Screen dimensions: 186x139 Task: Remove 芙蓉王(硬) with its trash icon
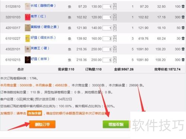coord(183,49)
